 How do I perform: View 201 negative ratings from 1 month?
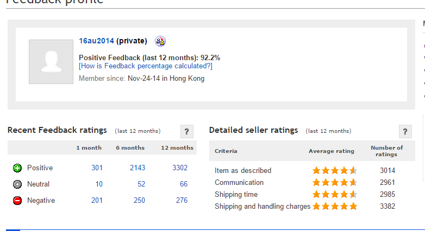[x=97, y=200]
